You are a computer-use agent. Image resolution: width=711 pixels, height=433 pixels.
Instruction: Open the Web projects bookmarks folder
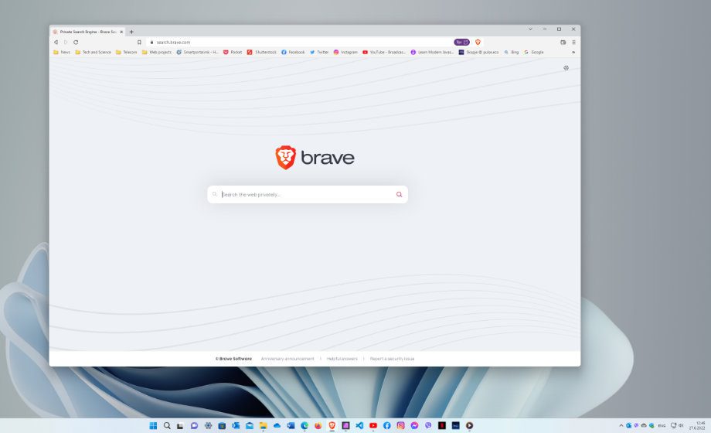pyautogui.click(x=157, y=53)
